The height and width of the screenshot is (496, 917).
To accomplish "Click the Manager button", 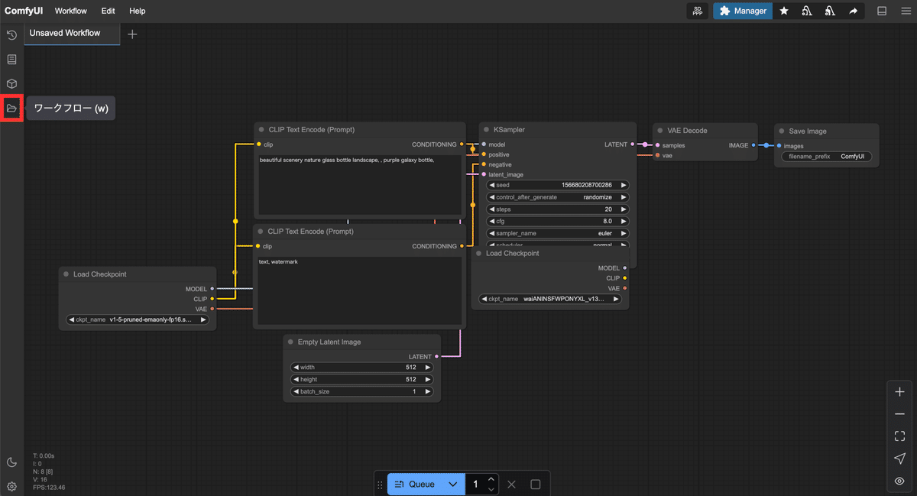I will click(x=743, y=11).
